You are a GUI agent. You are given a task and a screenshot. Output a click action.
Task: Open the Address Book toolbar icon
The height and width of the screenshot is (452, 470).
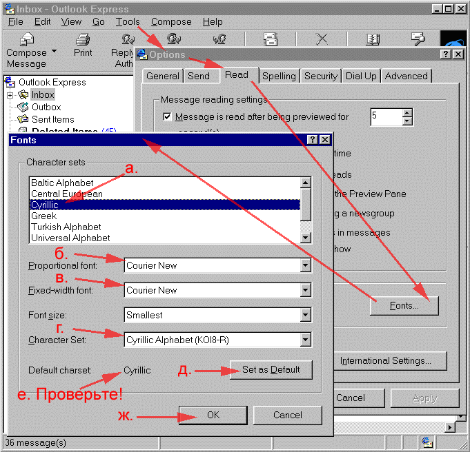point(373,39)
